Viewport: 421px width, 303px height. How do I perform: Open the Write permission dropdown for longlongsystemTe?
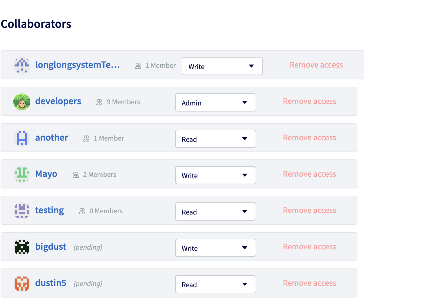(x=222, y=66)
